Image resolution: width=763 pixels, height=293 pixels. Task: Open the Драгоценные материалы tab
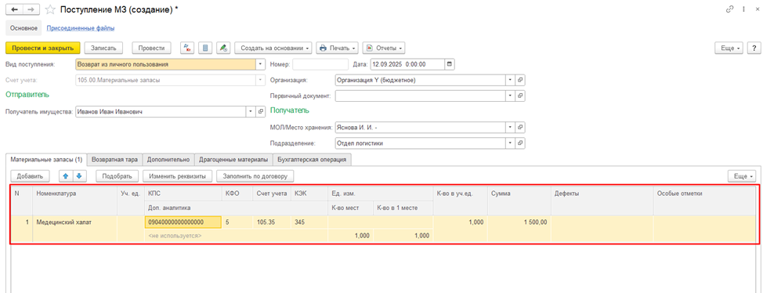pos(233,160)
